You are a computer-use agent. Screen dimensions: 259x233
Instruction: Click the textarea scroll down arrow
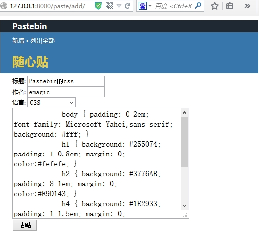click(x=184, y=206)
